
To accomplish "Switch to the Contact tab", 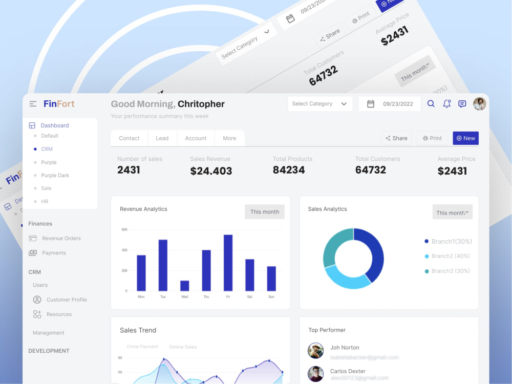I will tap(129, 138).
